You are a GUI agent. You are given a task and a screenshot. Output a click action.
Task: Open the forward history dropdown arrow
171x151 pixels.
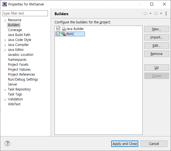[x=161, y=13]
